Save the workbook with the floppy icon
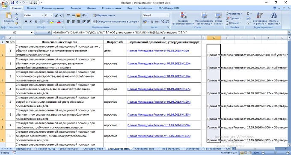 point(12,3)
